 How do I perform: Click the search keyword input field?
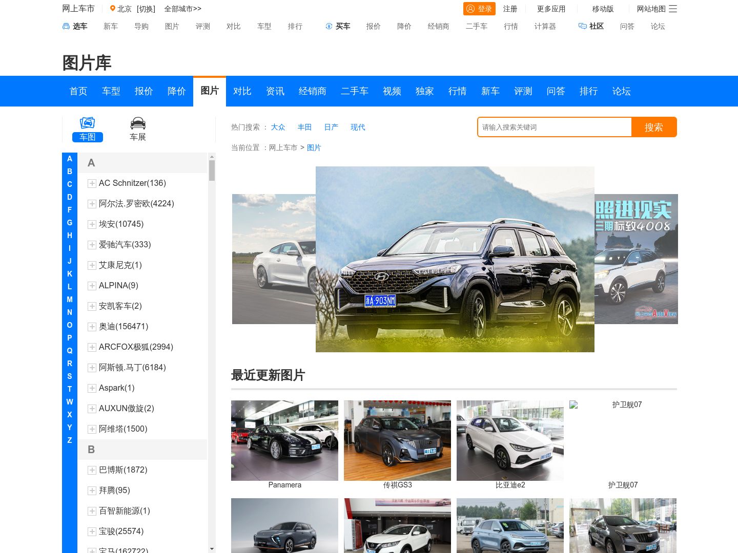point(555,127)
